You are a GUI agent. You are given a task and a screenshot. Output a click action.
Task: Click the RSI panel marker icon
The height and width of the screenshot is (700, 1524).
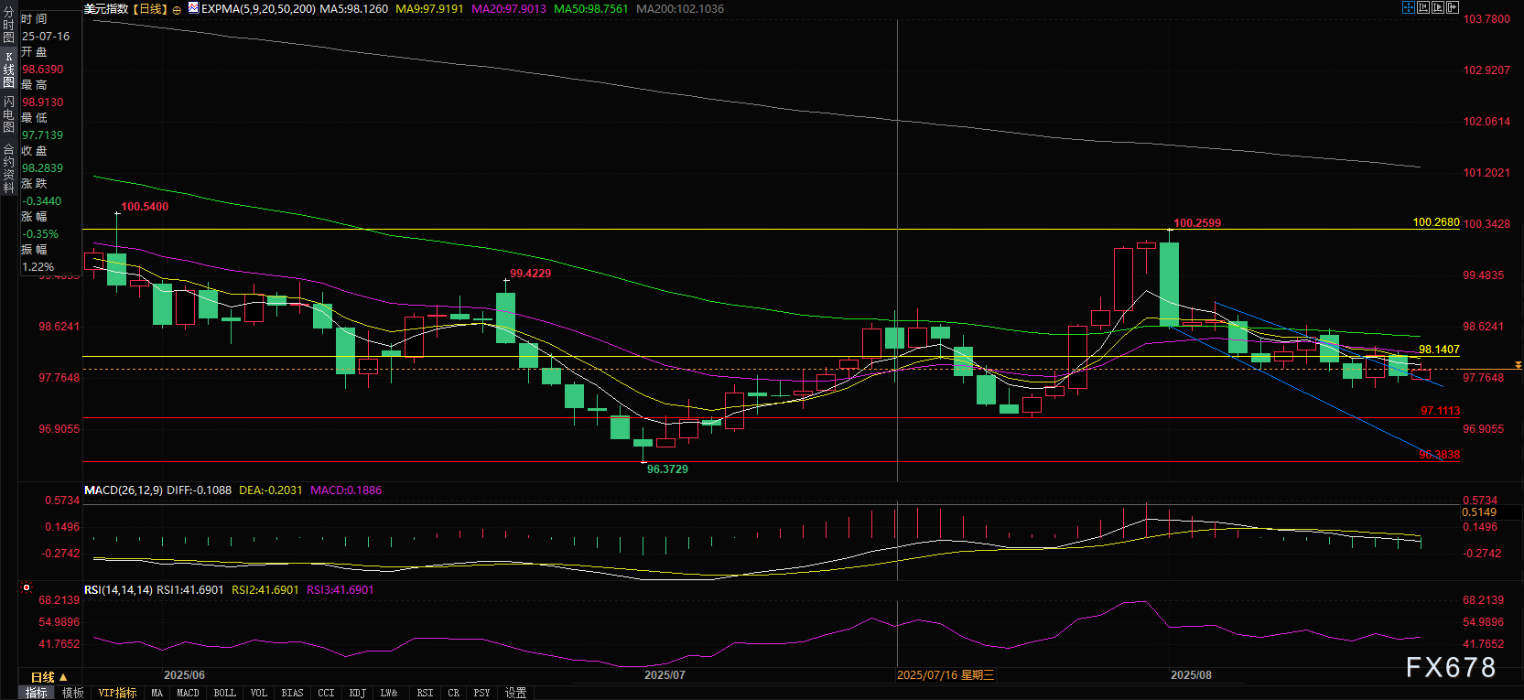tap(27, 588)
